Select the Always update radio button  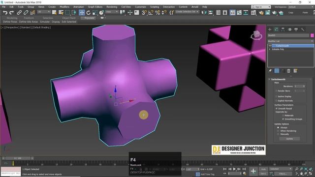pos(278,128)
